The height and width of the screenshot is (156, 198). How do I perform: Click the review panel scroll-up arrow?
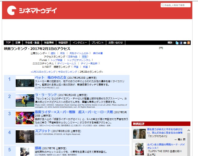(x=189, y=130)
